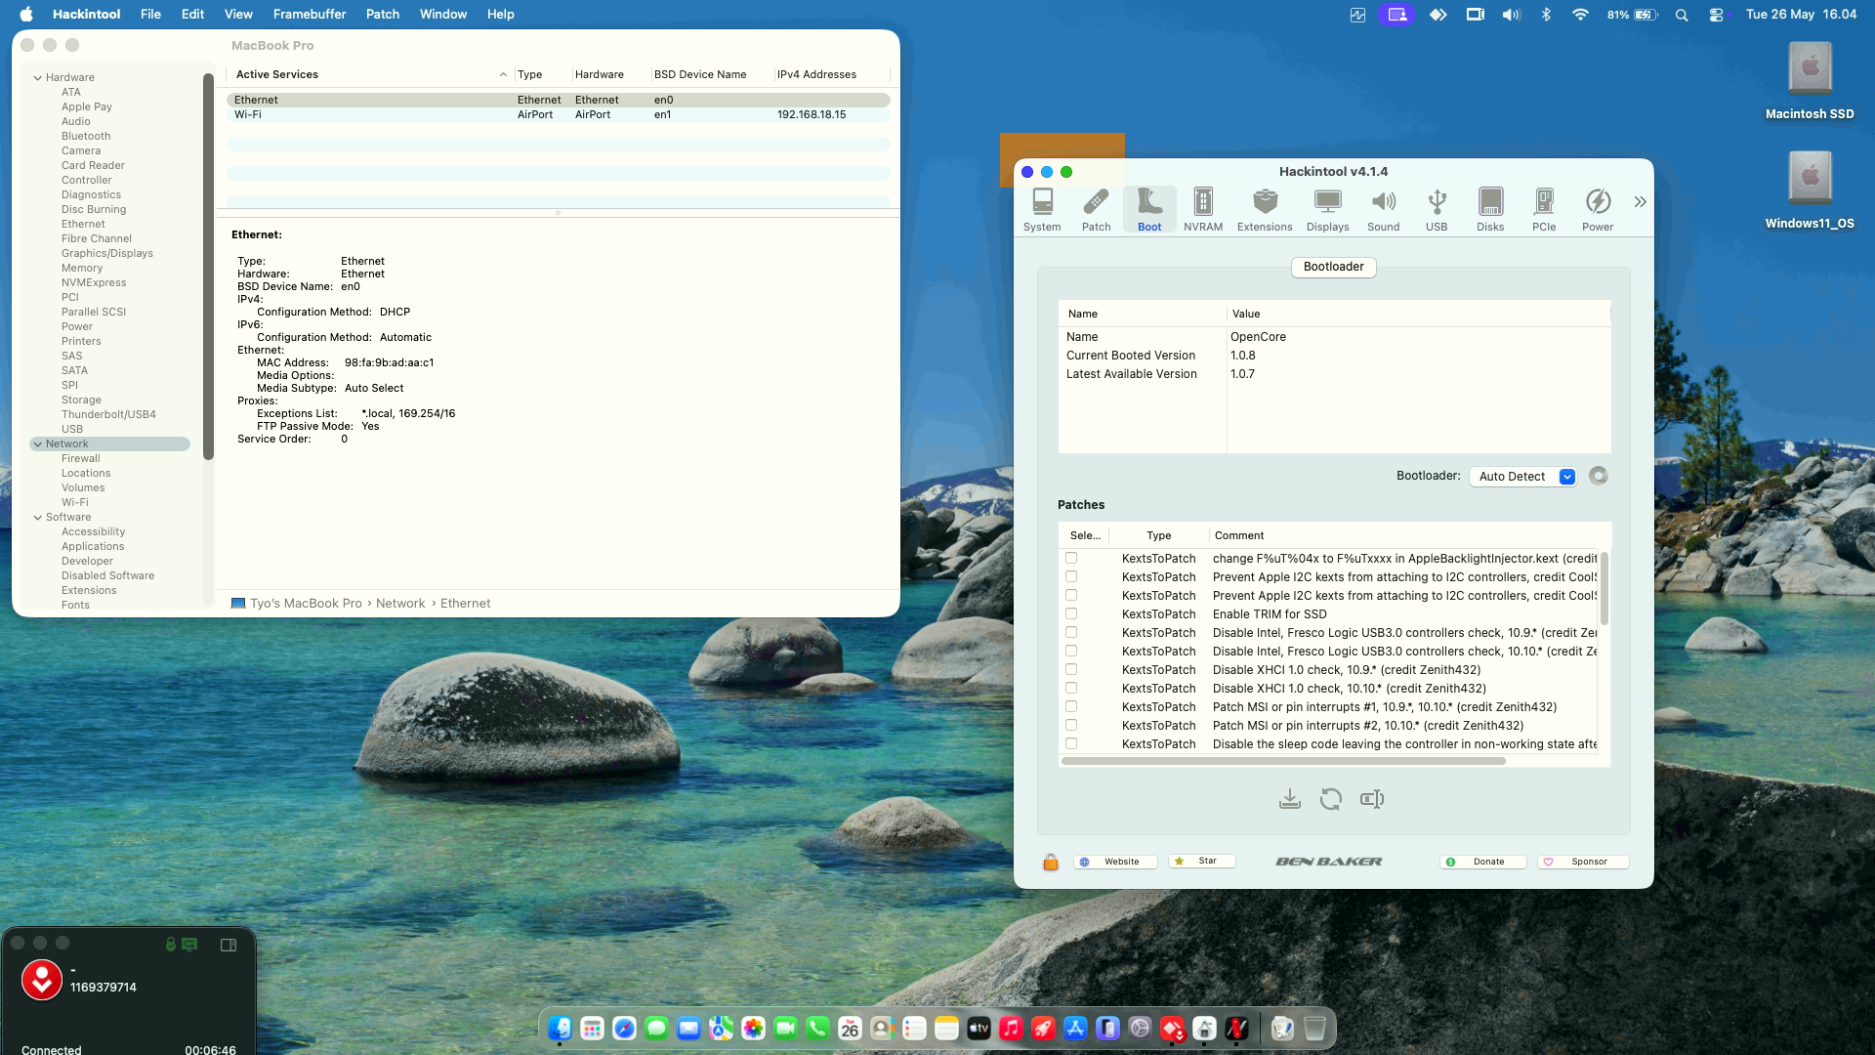
Task: Collapse the Hardware section in sidebar
Action: coord(38,77)
